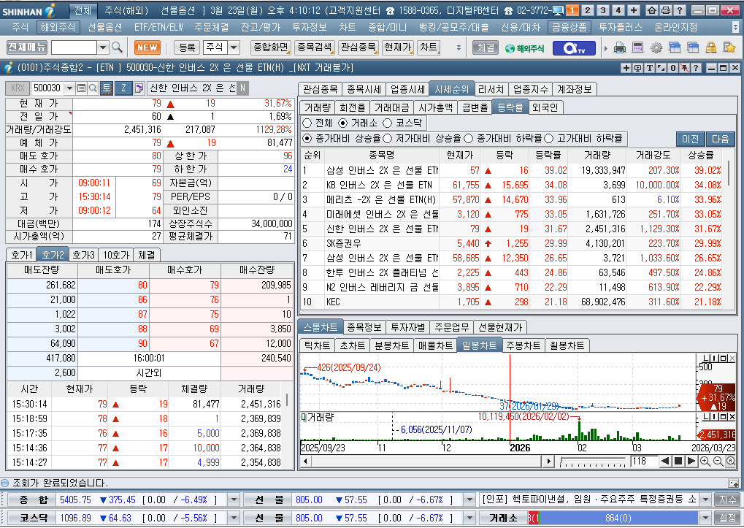Image resolution: width=744 pixels, height=528 pixels.
Task: Click the 전체메뉴 button
Action: coord(26,47)
